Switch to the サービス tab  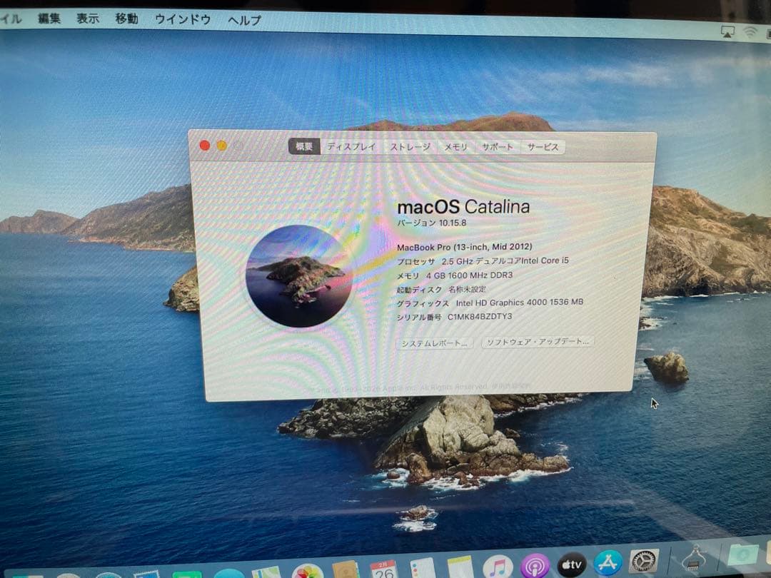click(543, 146)
